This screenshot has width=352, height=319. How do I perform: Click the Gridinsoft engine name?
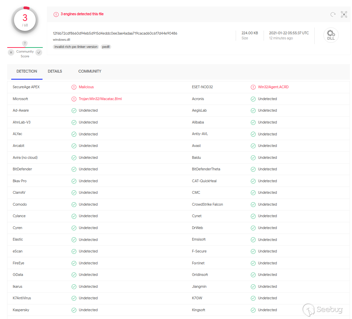click(200, 275)
